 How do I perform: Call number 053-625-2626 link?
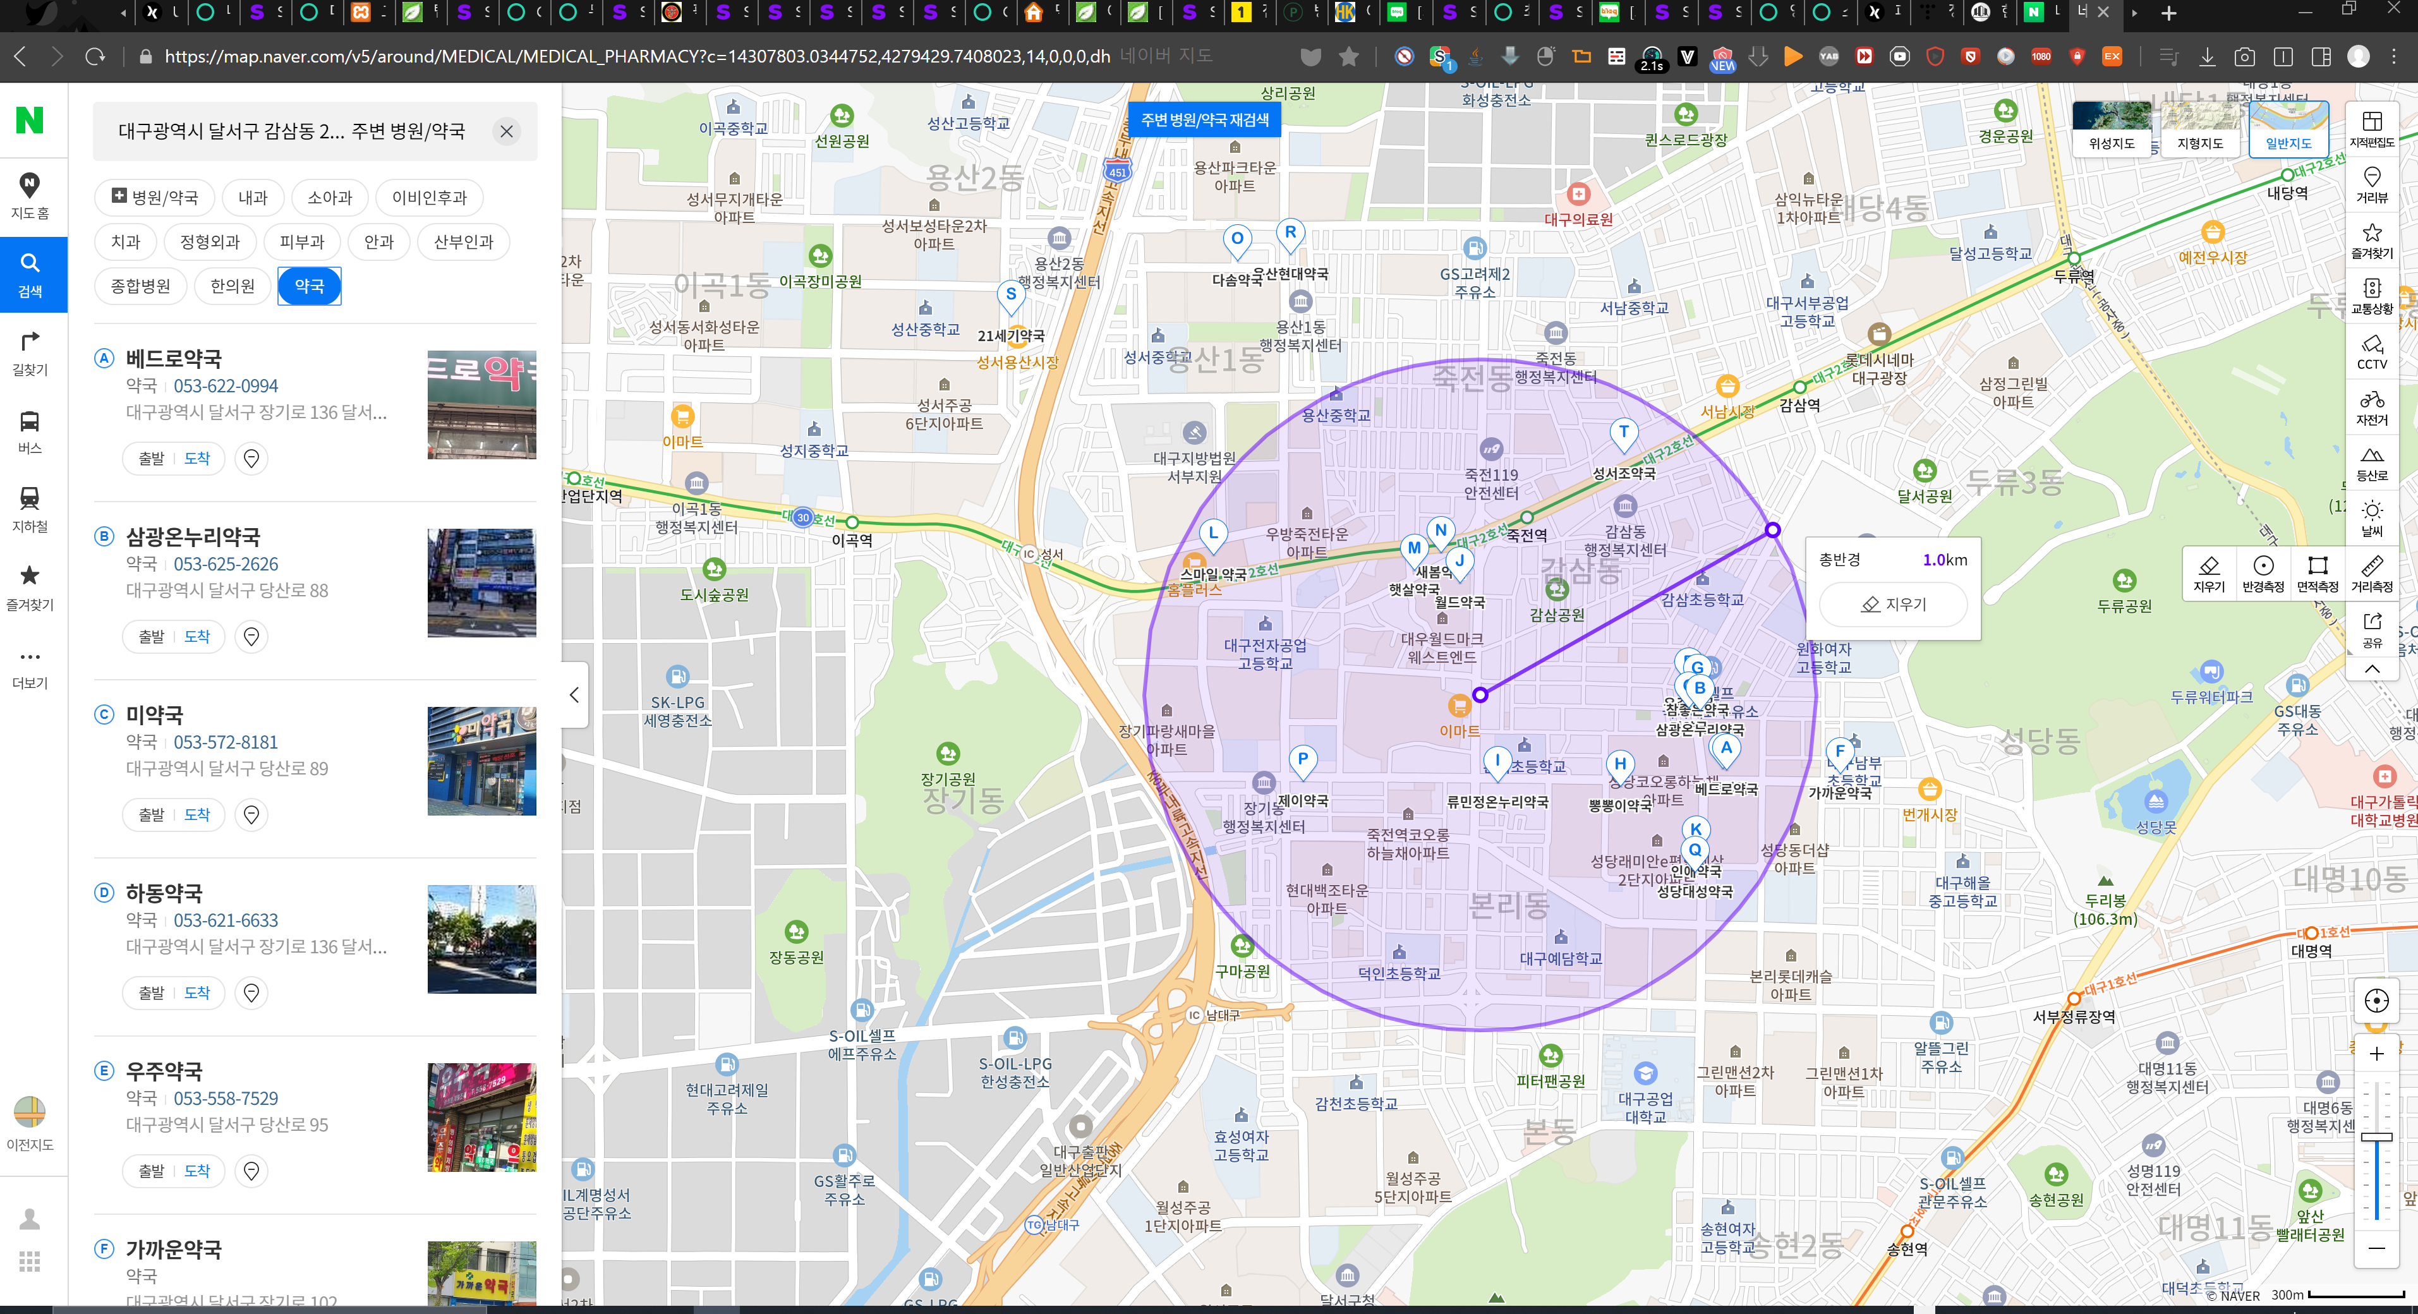click(226, 564)
